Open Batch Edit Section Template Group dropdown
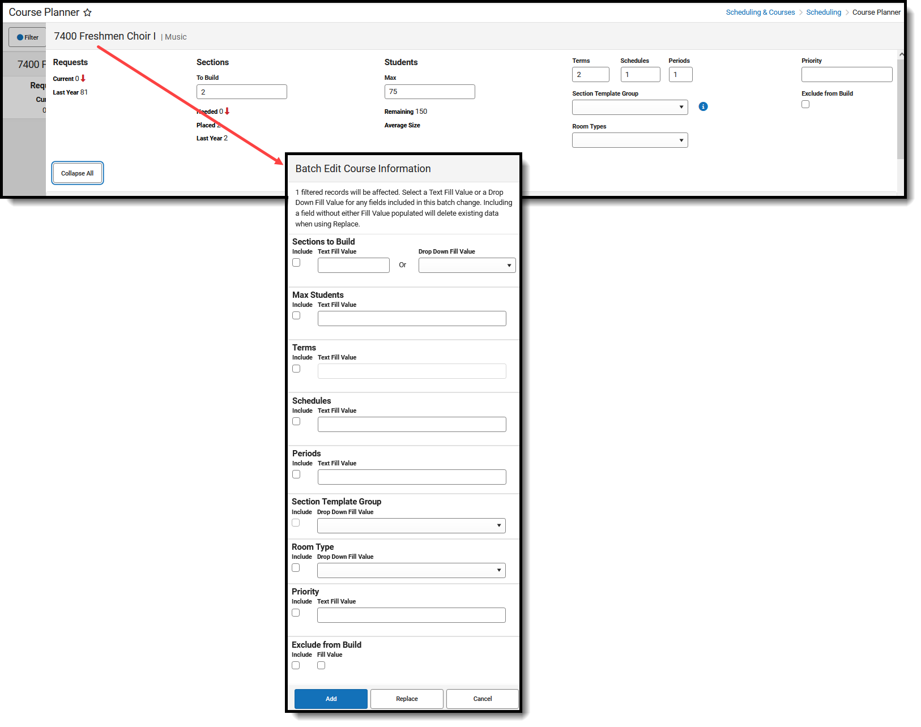921x727 pixels. coord(411,525)
